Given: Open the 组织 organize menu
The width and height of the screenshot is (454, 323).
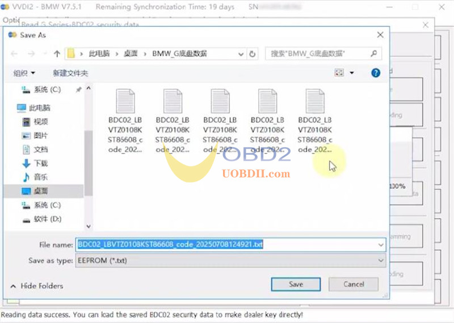Looking at the screenshot, I should [24, 73].
